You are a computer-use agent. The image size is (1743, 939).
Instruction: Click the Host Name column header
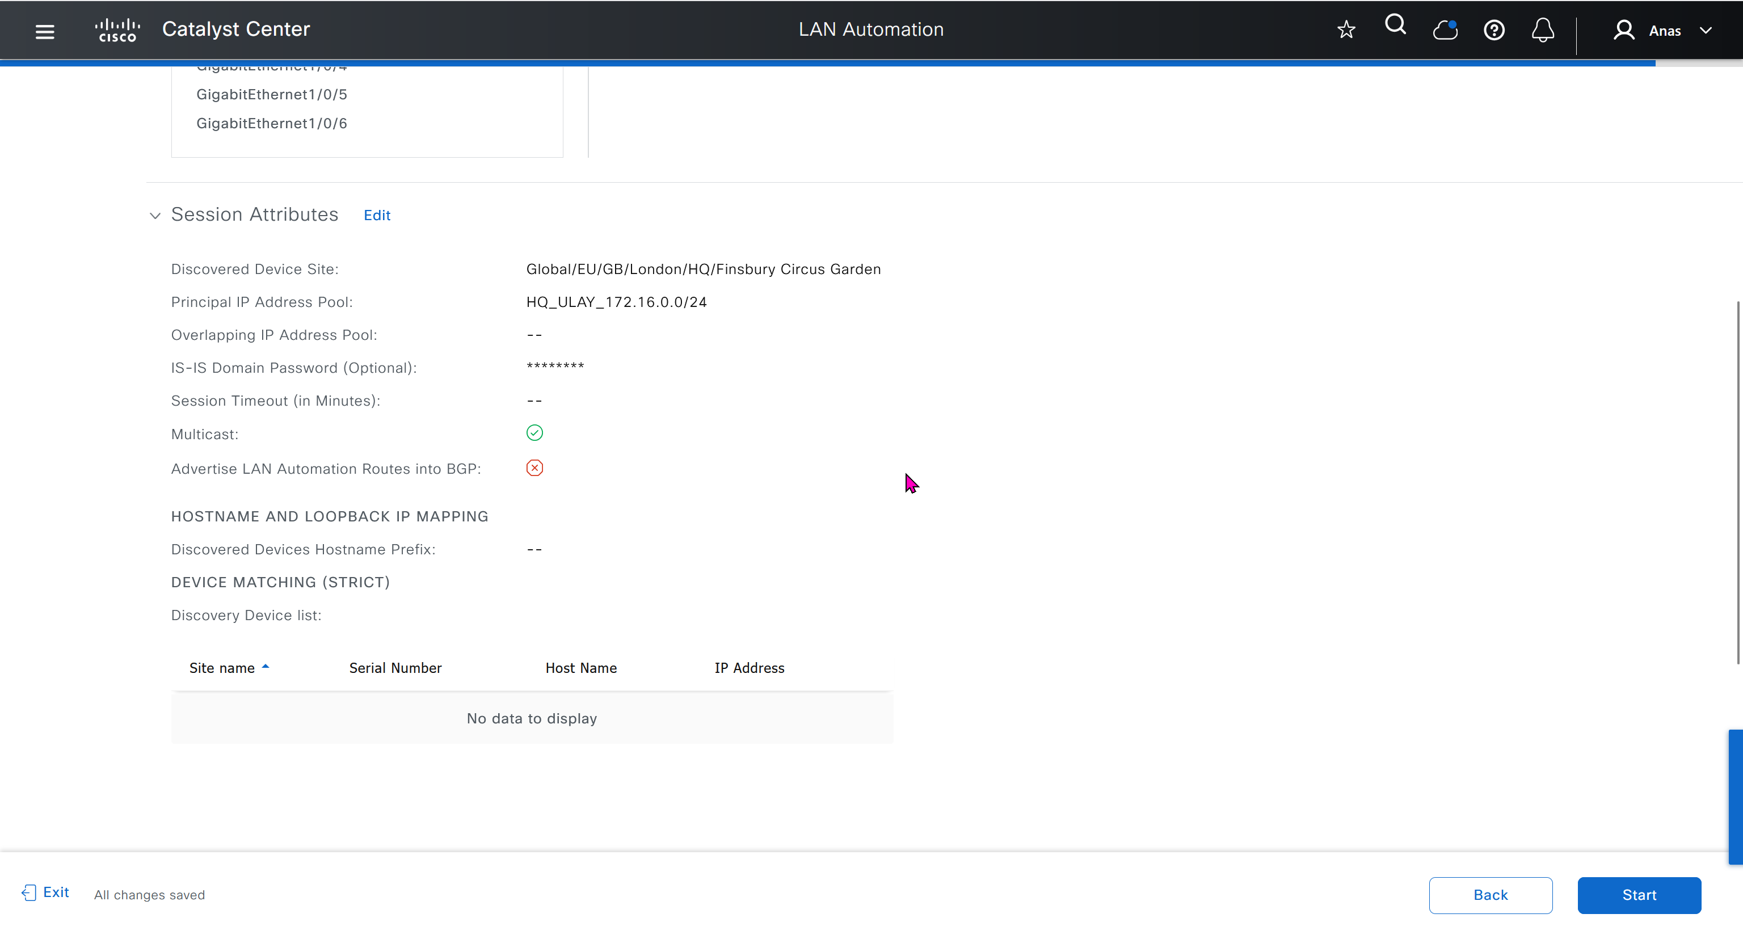click(580, 668)
